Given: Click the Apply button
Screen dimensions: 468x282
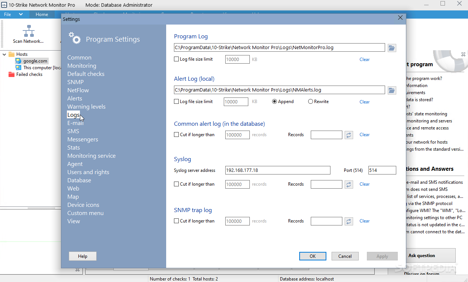Looking at the screenshot, I should click(x=382, y=256).
